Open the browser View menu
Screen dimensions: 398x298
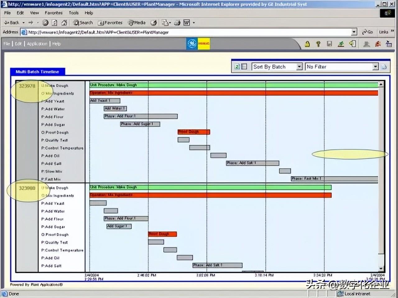coord(34,13)
